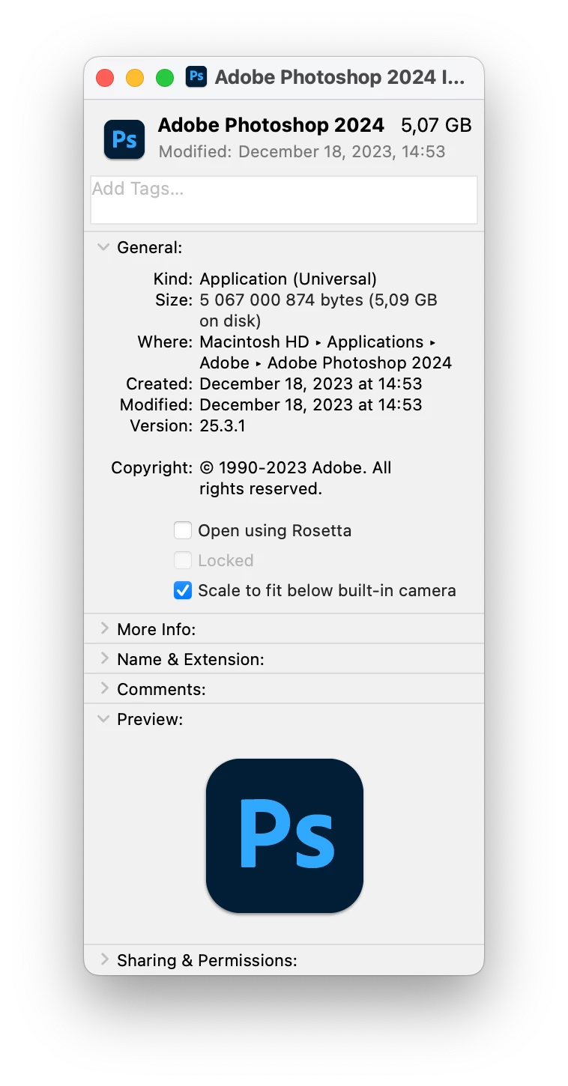Click the Kind value Application (Universal)
This screenshot has height=1086, width=568.
[288, 279]
